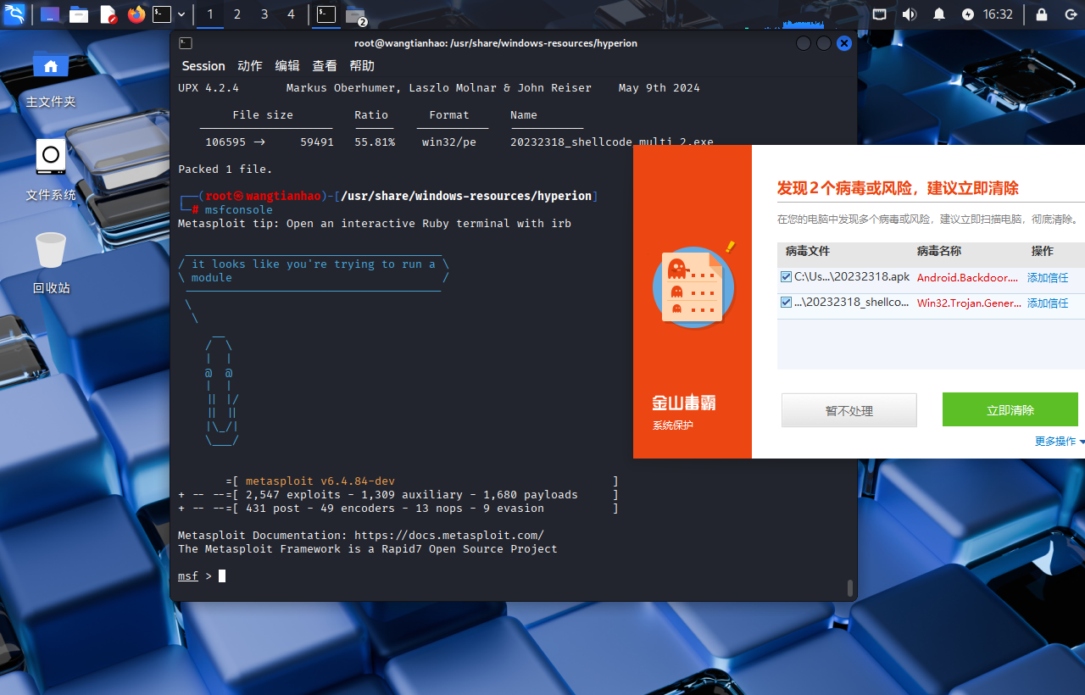1085x695 pixels.
Task: Uncheck the 20232318.apk virus checkbox
Action: pos(787,276)
